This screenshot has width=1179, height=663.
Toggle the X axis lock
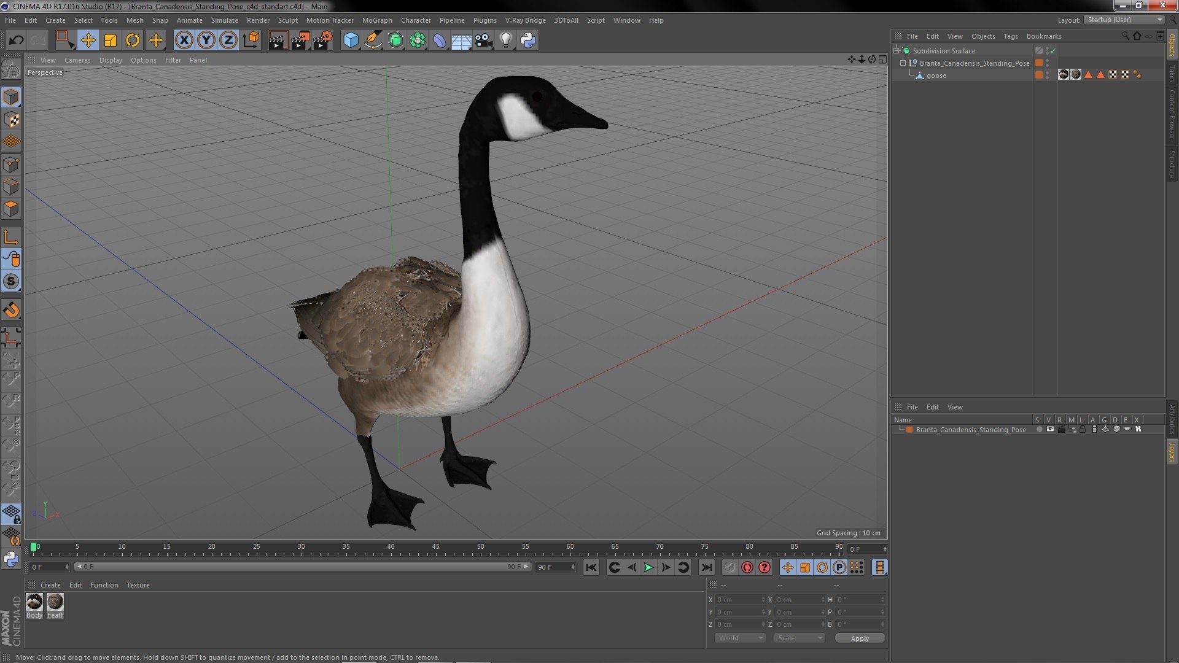coord(184,41)
